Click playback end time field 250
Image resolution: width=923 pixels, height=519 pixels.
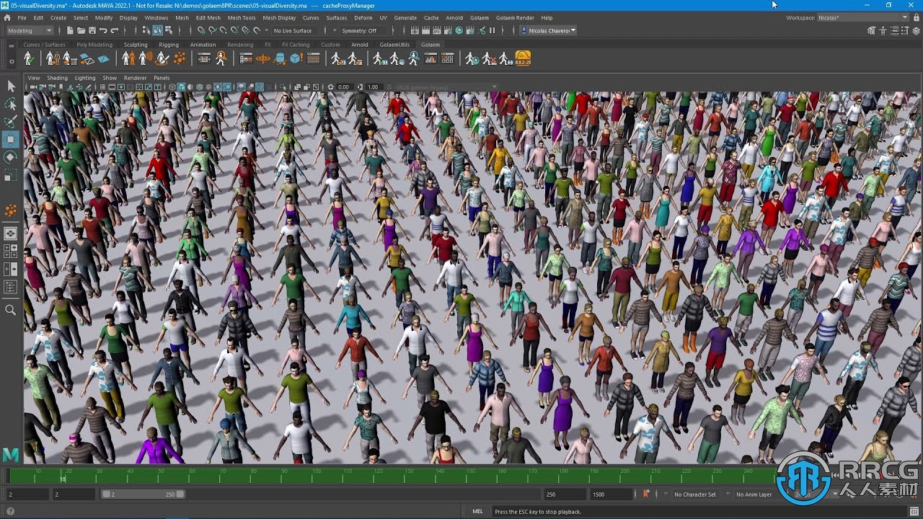coord(566,494)
